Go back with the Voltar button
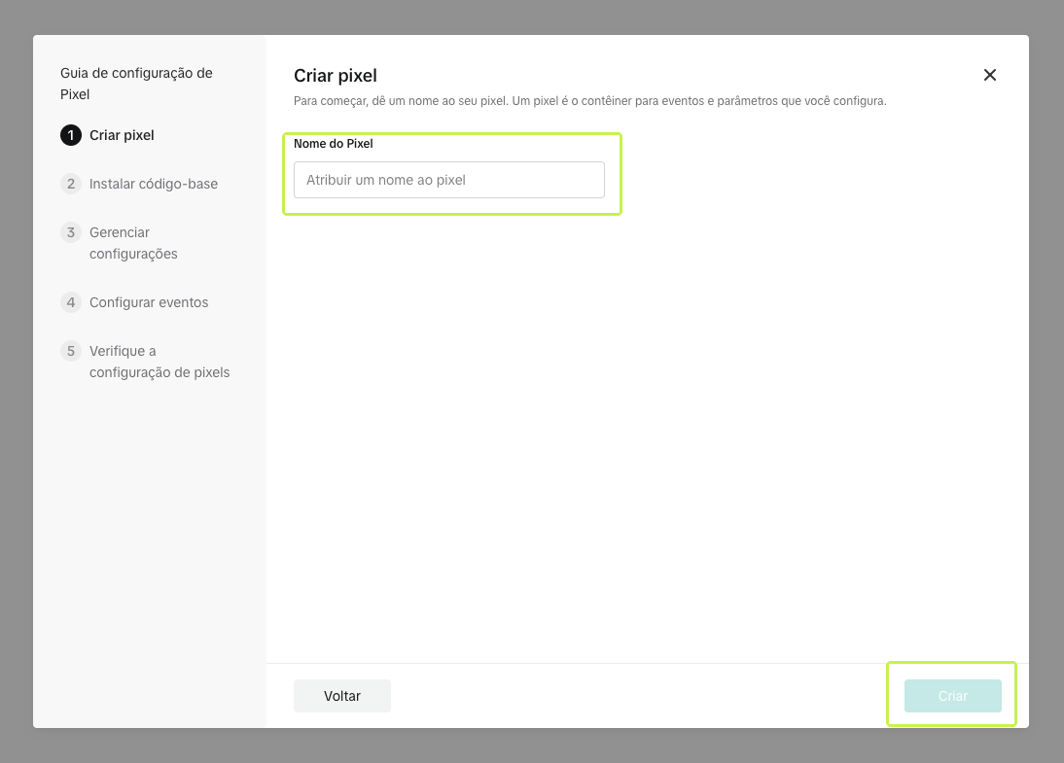 tap(342, 696)
